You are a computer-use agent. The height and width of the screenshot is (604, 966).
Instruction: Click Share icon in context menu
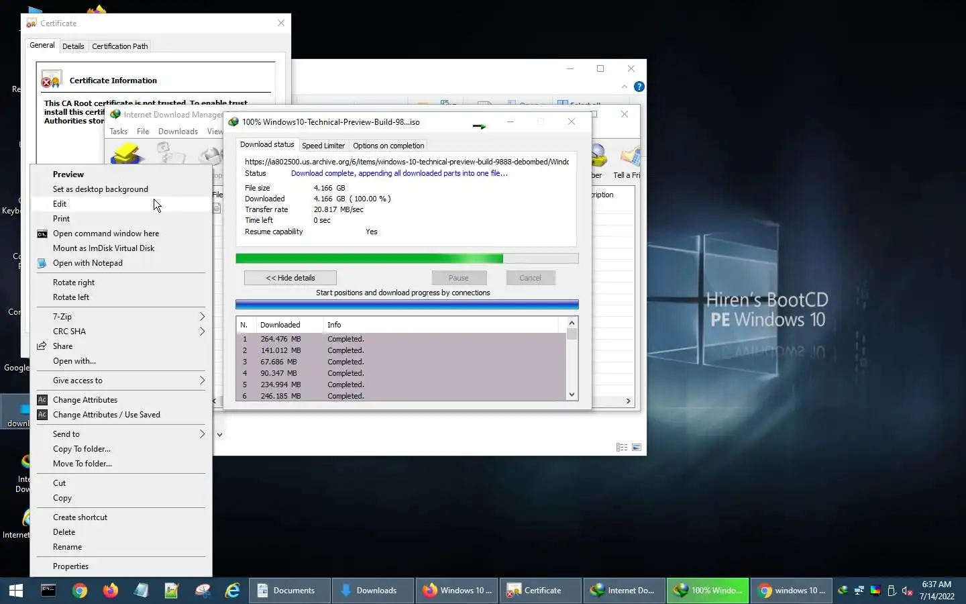[42, 346]
